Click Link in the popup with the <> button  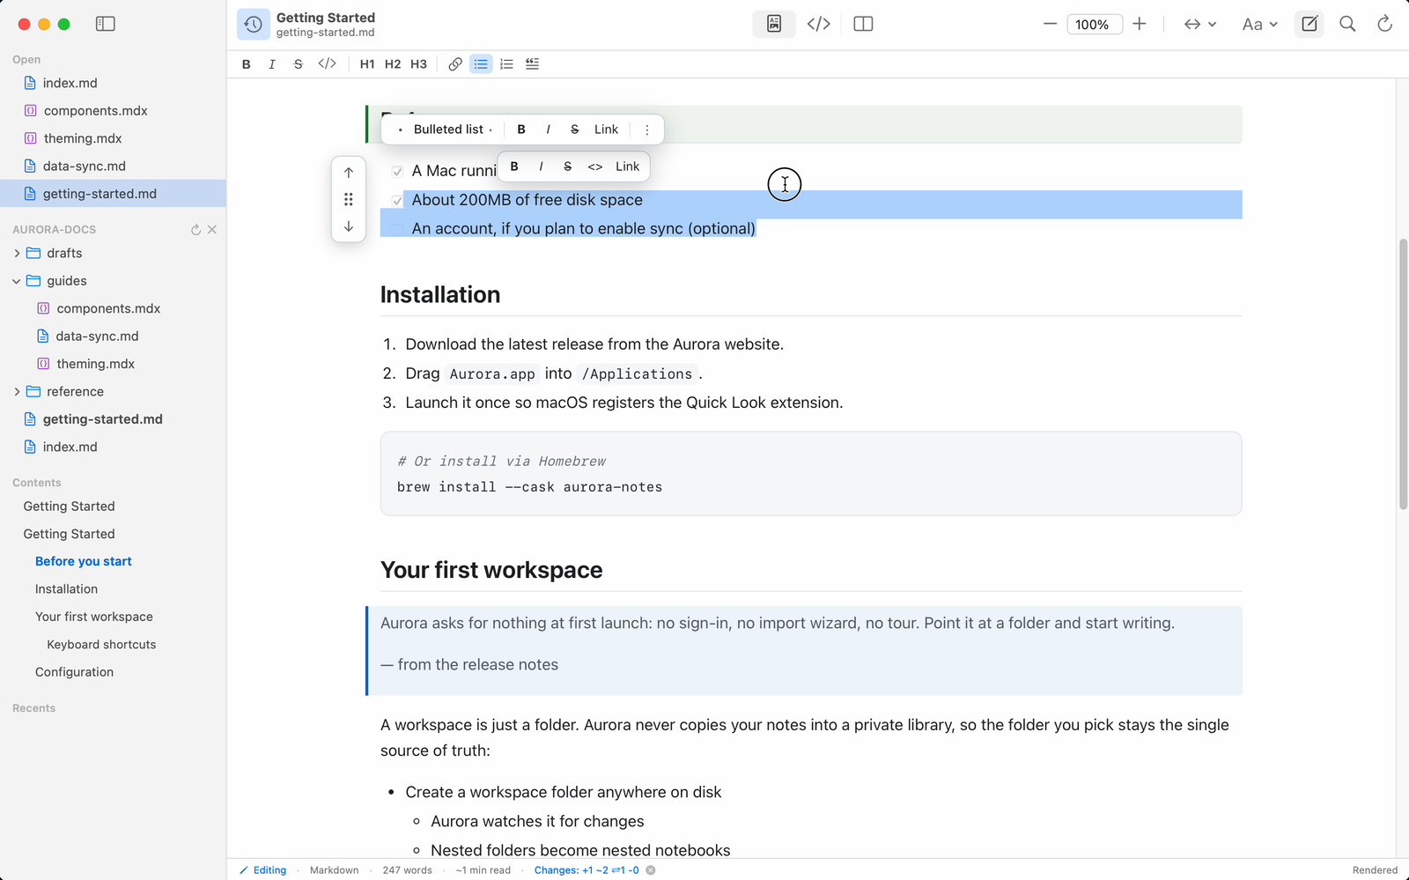coord(628,166)
